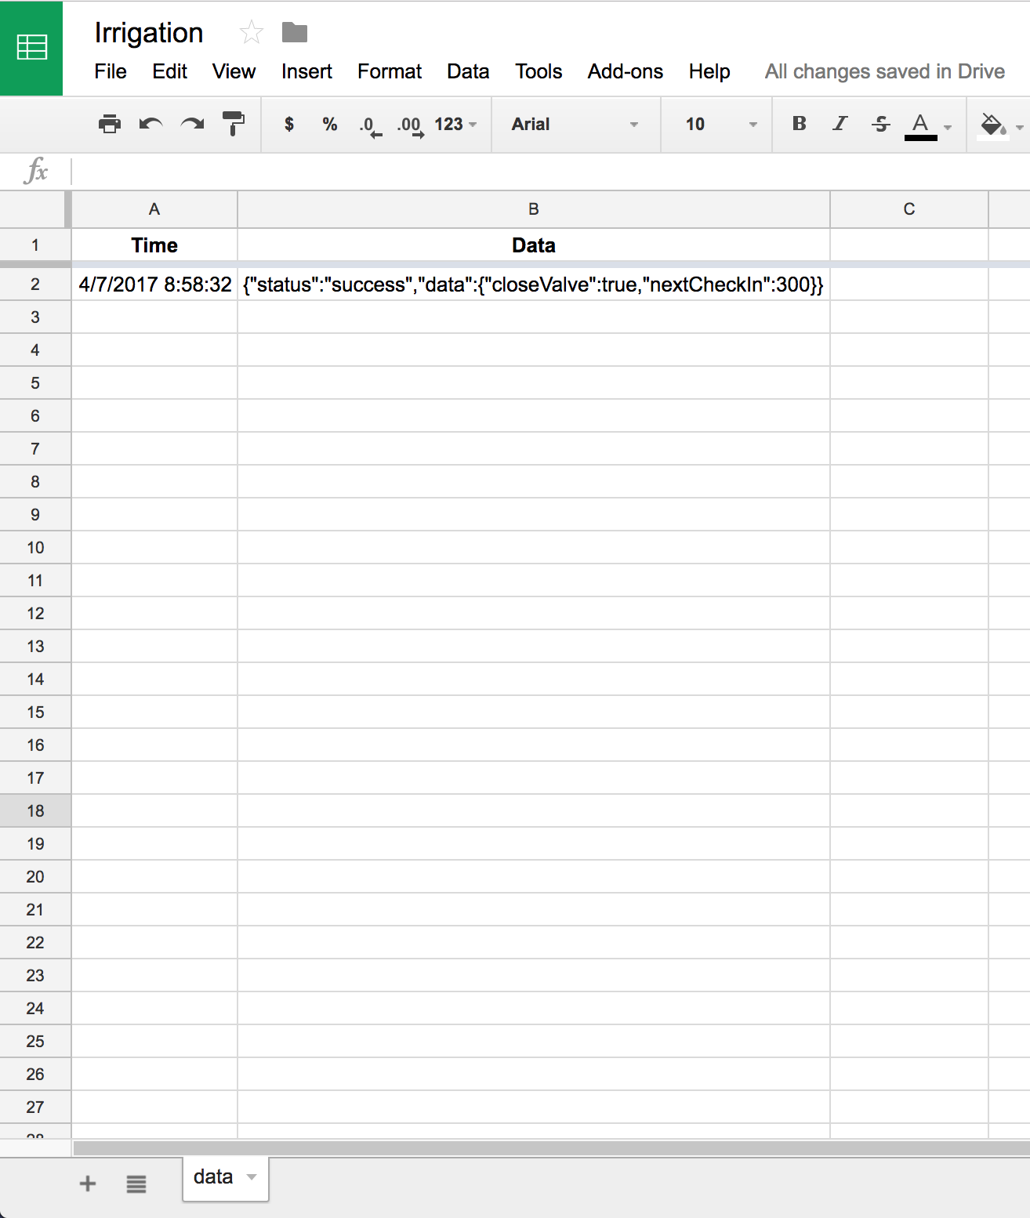Open the all sheets list

pyautogui.click(x=136, y=1184)
